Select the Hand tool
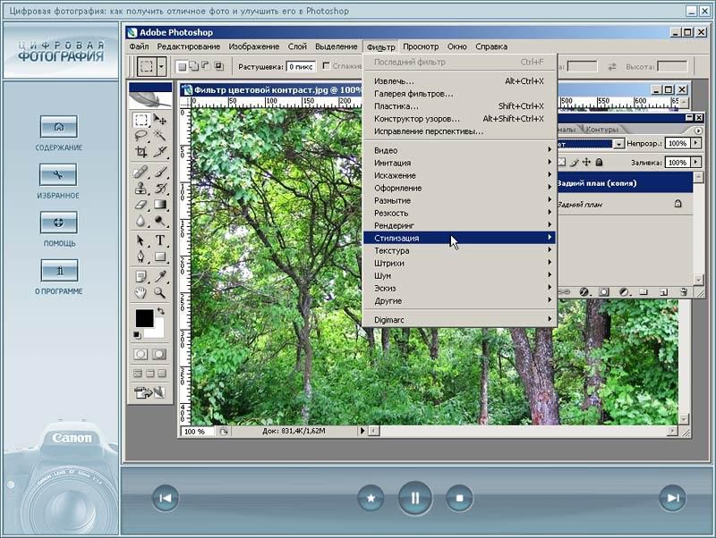 [141, 292]
